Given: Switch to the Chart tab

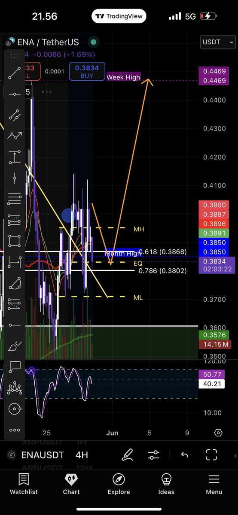Looking at the screenshot, I should pos(71,484).
